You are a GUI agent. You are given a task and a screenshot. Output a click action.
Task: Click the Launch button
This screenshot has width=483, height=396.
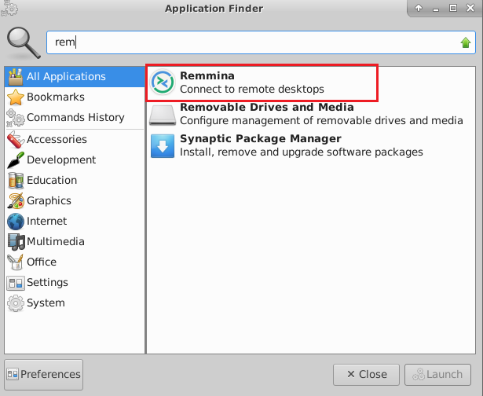click(x=437, y=375)
